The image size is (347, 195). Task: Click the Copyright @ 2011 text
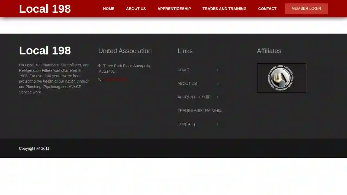pyautogui.click(x=34, y=148)
